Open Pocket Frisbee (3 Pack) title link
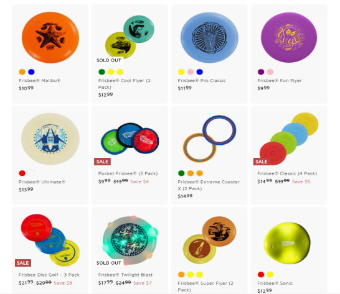 pyautogui.click(x=128, y=173)
